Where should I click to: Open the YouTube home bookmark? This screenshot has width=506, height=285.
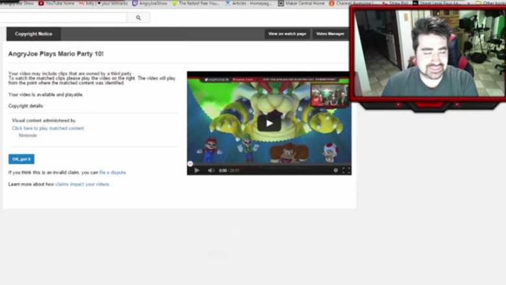tap(56, 3)
